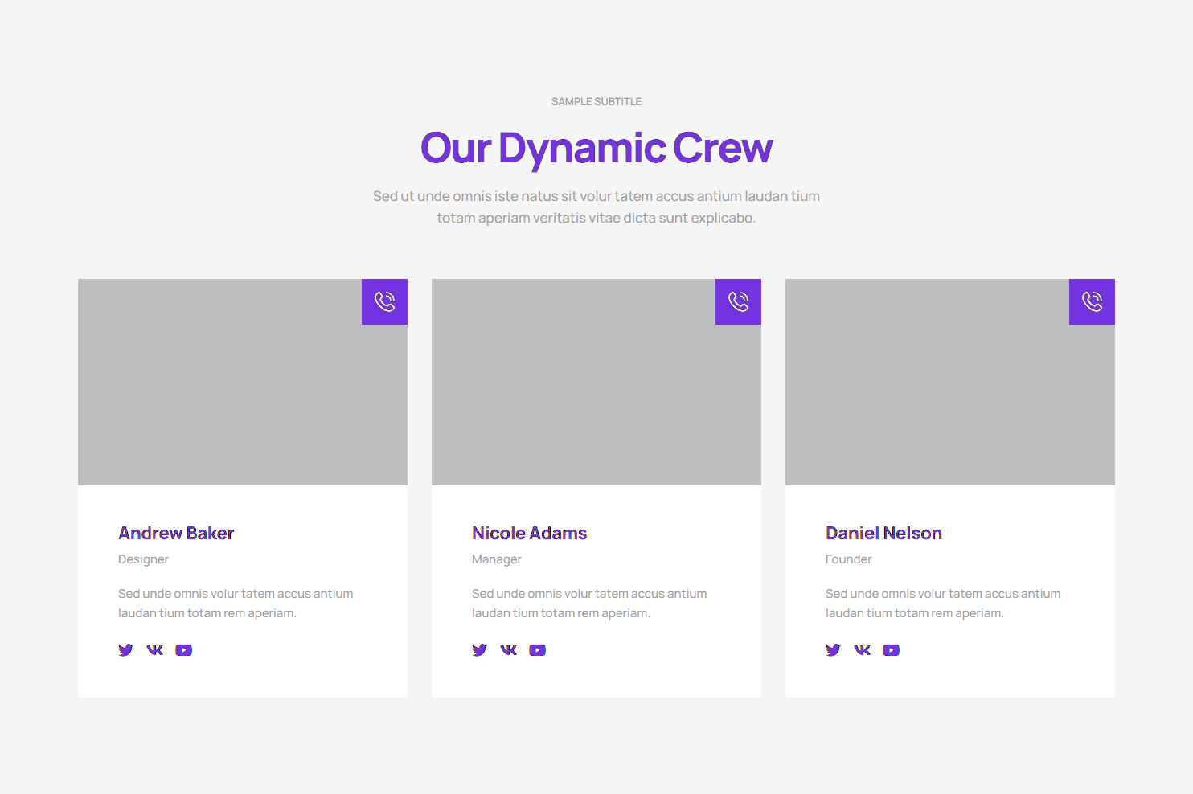Click the Sample Subtitle text

pyautogui.click(x=596, y=102)
